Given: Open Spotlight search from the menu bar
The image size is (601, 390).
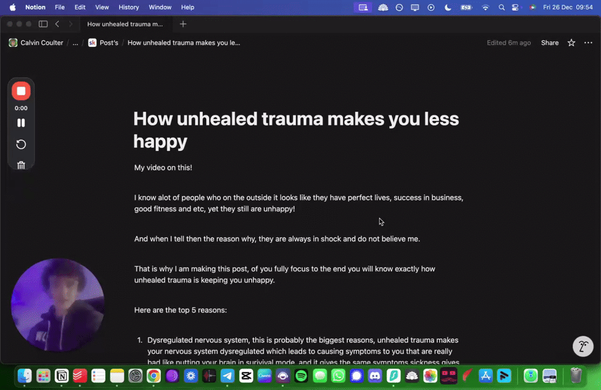Looking at the screenshot, I should tap(501, 7).
